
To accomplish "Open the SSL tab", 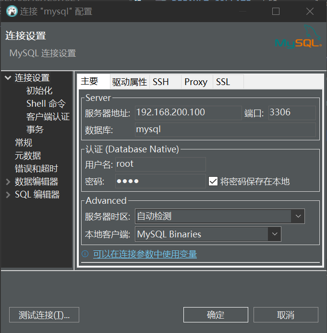I will point(228,82).
